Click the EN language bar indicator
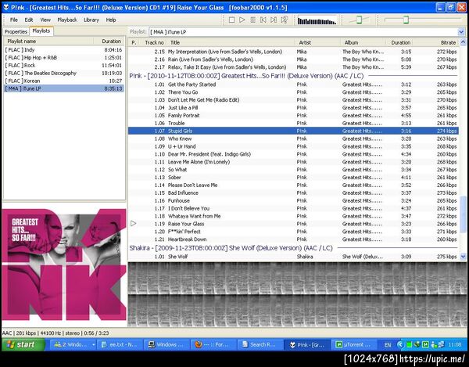The image size is (469, 367). point(388,345)
